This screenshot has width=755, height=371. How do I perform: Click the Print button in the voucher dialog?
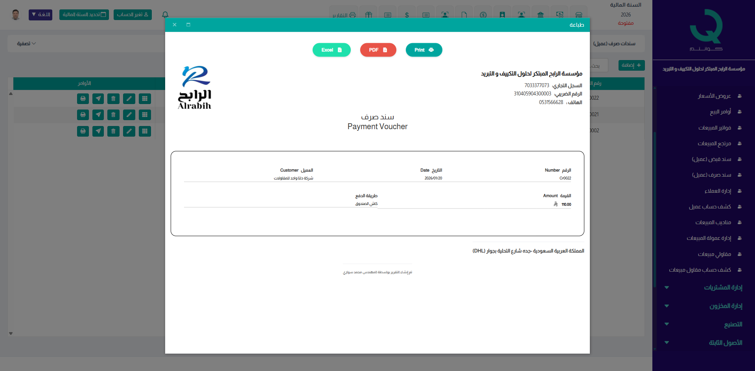tap(424, 50)
